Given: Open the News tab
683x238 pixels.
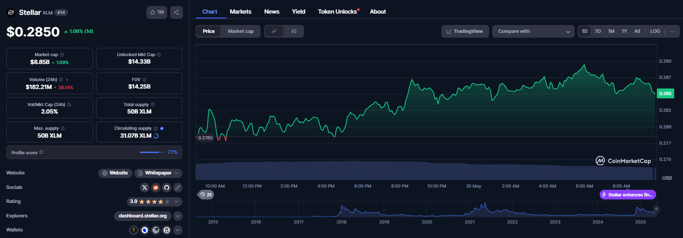Looking at the screenshot, I should click(x=272, y=11).
